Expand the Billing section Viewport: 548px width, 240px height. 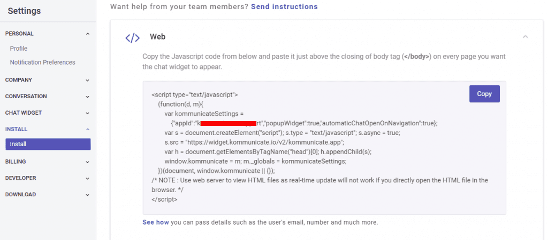coord(88,162)
